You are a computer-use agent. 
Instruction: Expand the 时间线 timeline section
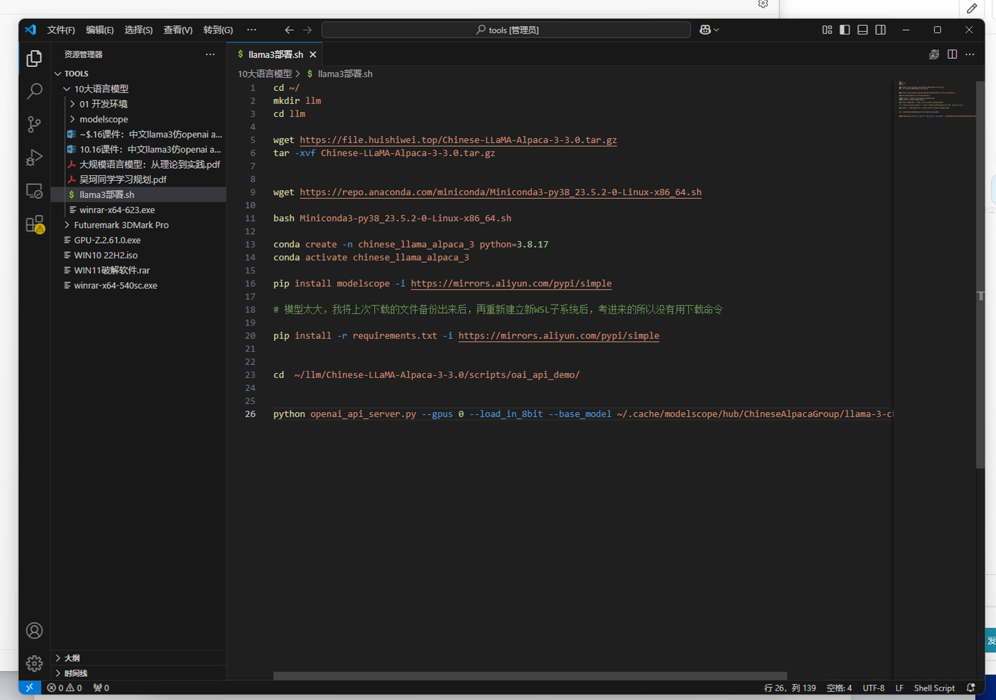click(139, 673)
